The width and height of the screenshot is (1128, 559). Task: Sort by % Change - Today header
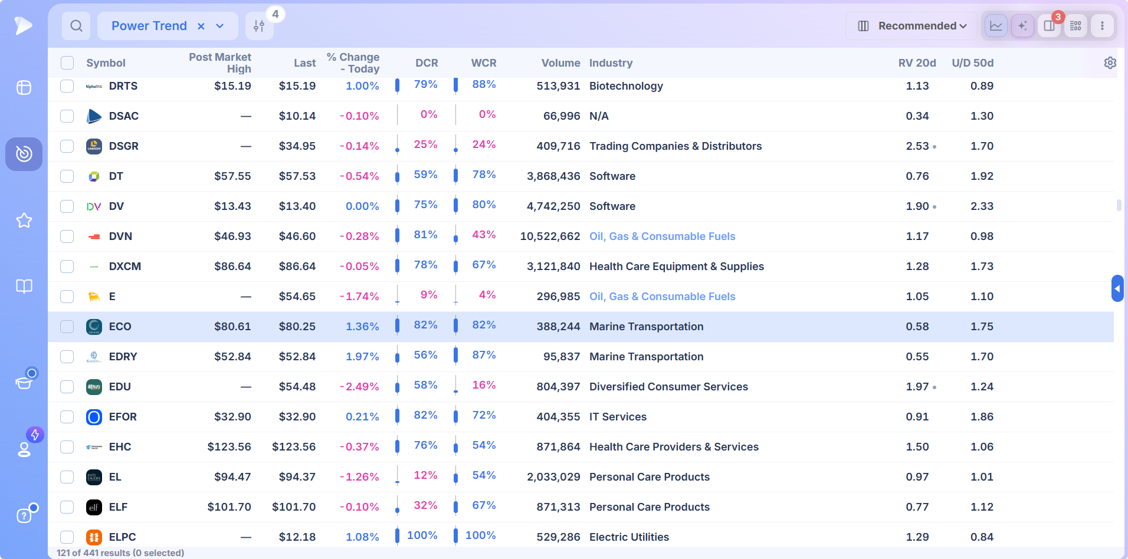coord(353,63)
